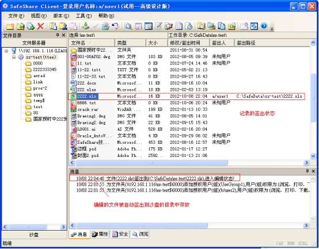
Task: Open the 视图 menu
Action: coord(39,16)
